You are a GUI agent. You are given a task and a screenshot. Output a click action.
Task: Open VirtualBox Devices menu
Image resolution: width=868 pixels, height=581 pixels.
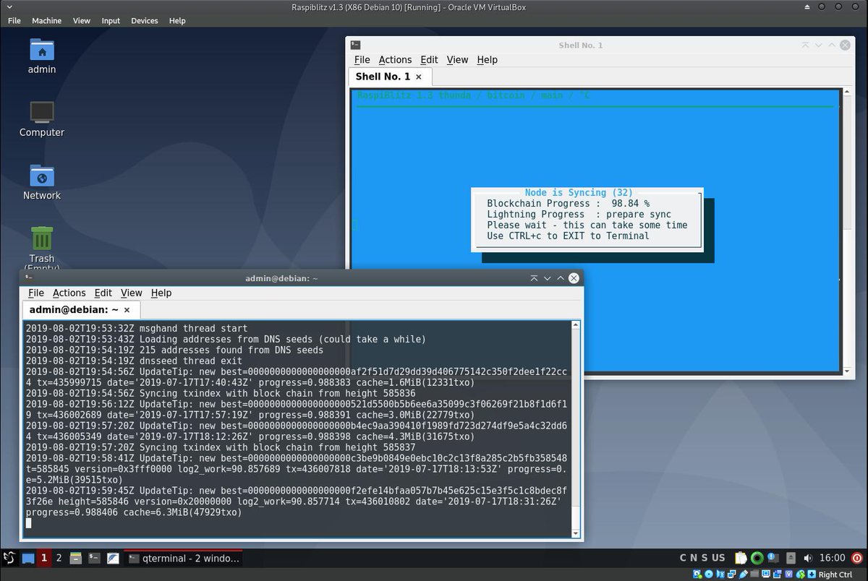point(145,21)
